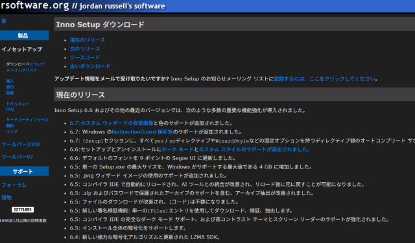
Task: Open the リンク sidebar link
Action: [x=12, y=132]
